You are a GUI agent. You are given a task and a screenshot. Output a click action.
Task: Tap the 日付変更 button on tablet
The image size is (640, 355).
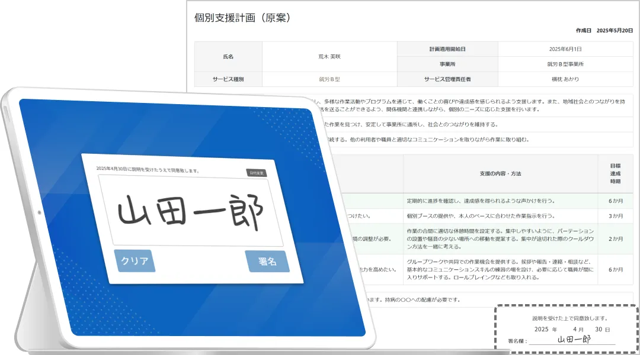point(257,173)
